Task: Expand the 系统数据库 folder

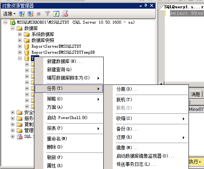Action: click(x=20, y=34)
